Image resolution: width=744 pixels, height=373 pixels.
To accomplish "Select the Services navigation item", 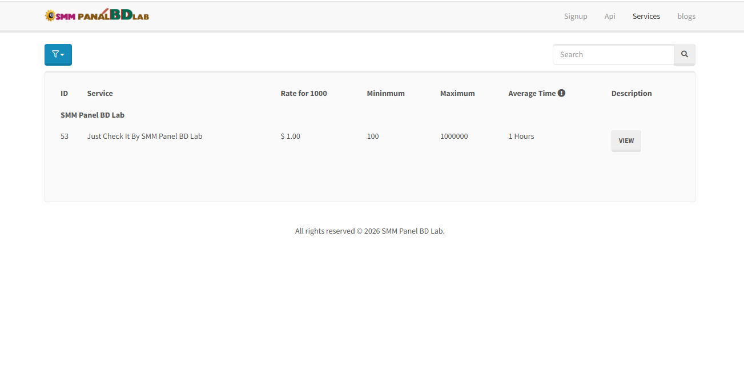I will coord(646,16).
